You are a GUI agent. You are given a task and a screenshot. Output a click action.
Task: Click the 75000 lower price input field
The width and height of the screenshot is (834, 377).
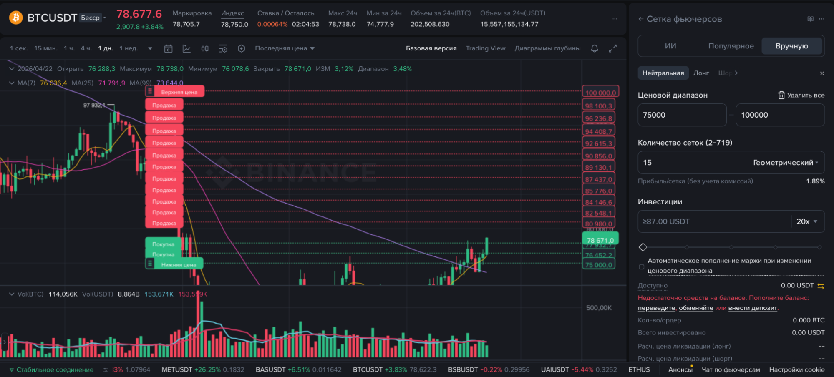(682, 115)
